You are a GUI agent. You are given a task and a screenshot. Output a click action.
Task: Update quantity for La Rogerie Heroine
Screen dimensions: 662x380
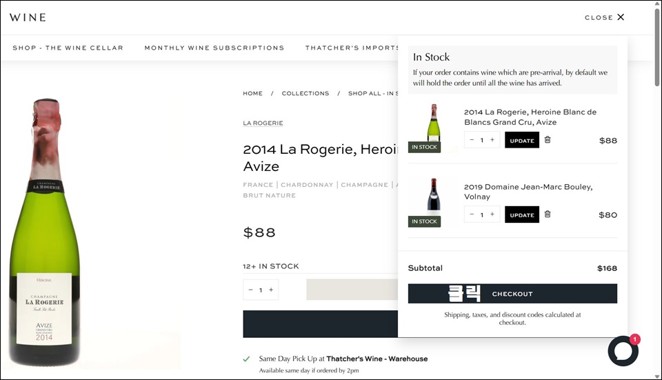[x=522, y=140]
